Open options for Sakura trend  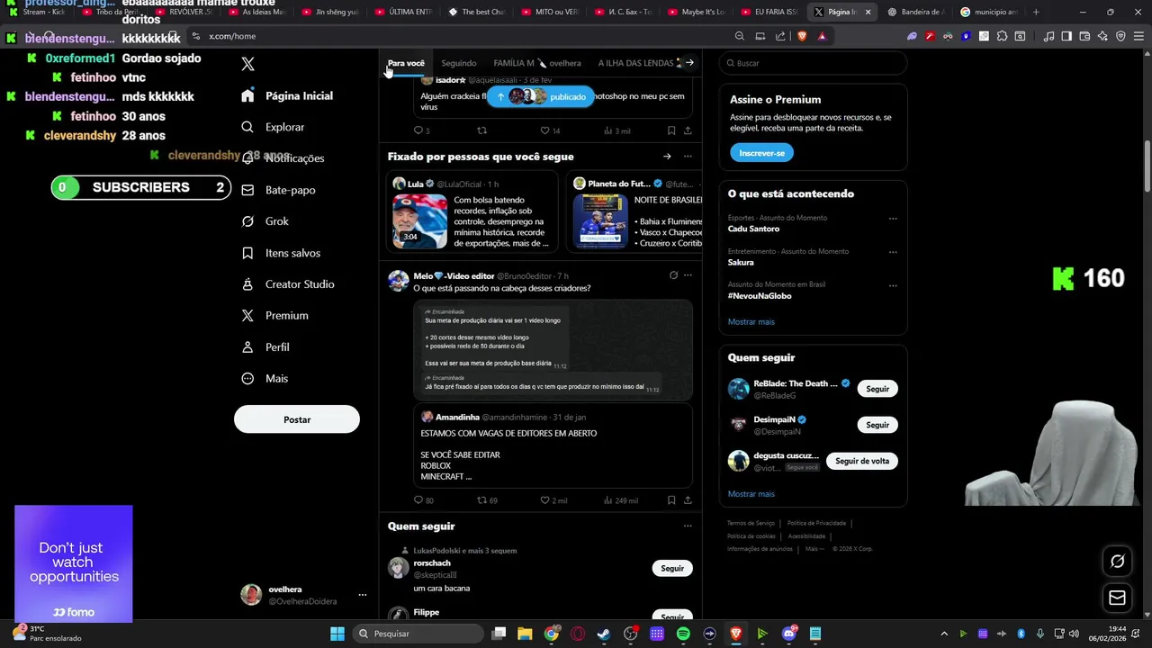pos(893,252)
